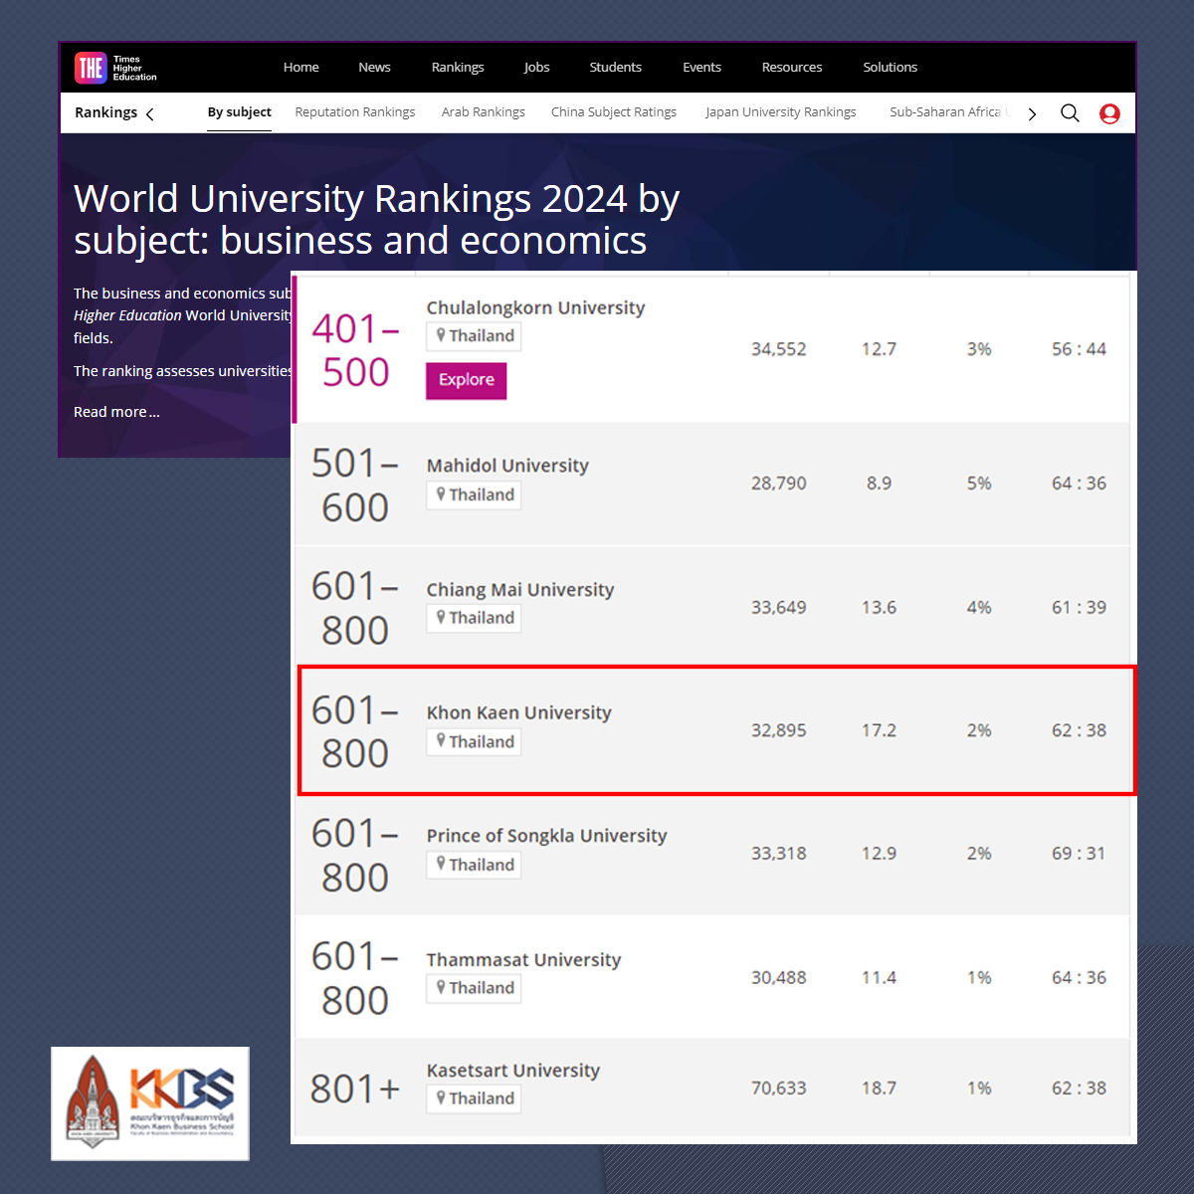The image size is (1194, 1194).
Task: Click student count 34,552
Action: point(779,349)
